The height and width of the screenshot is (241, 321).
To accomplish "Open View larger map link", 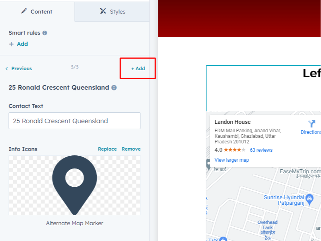I will [x=232, y=160].
